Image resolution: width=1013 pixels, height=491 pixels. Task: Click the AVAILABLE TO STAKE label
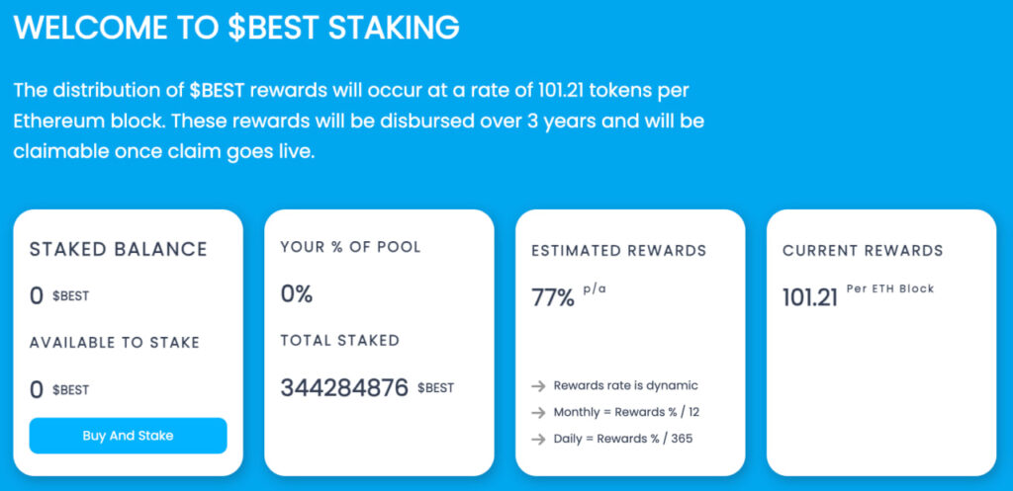115,343
